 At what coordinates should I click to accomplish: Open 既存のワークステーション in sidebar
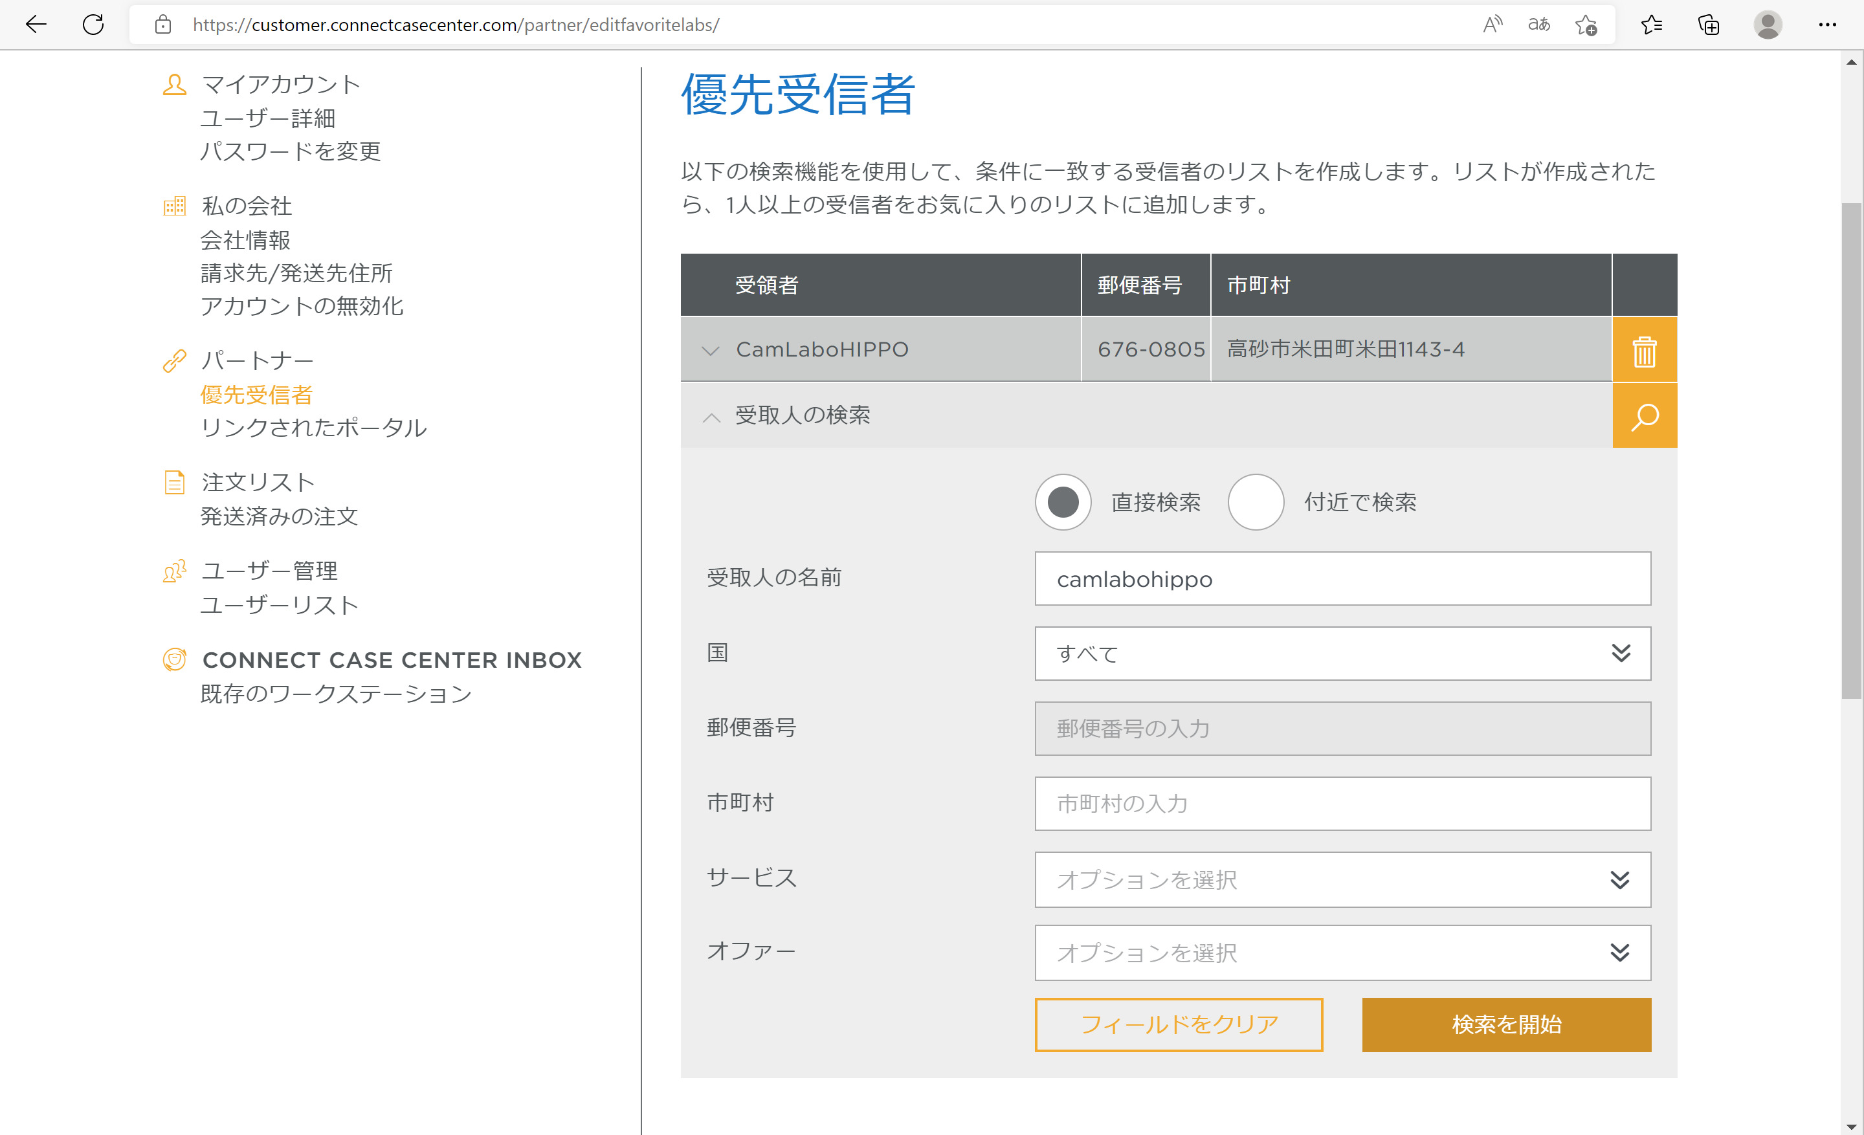(x=337, y=694)
